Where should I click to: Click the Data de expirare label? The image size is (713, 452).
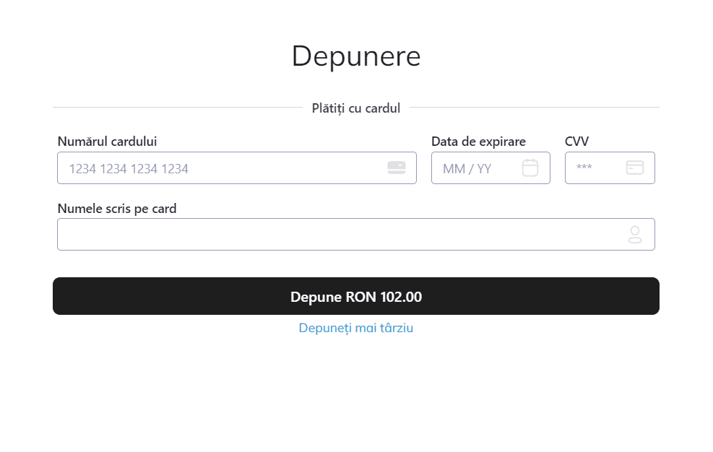point(478,142)
